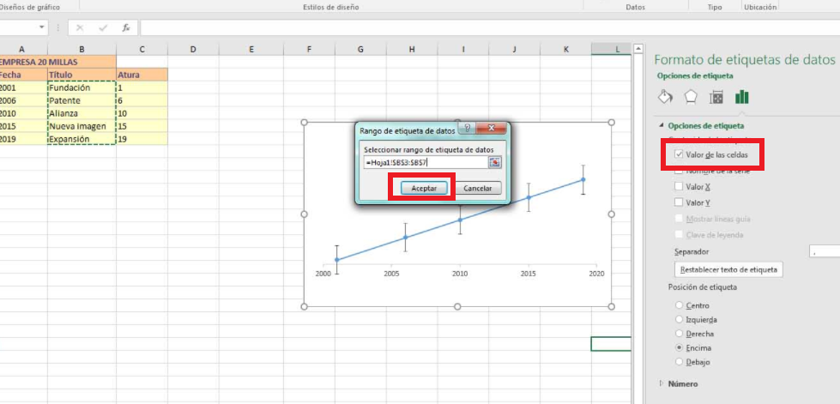
Task: Select column header G
Action: pyautogui.click(x=360, y=49)
